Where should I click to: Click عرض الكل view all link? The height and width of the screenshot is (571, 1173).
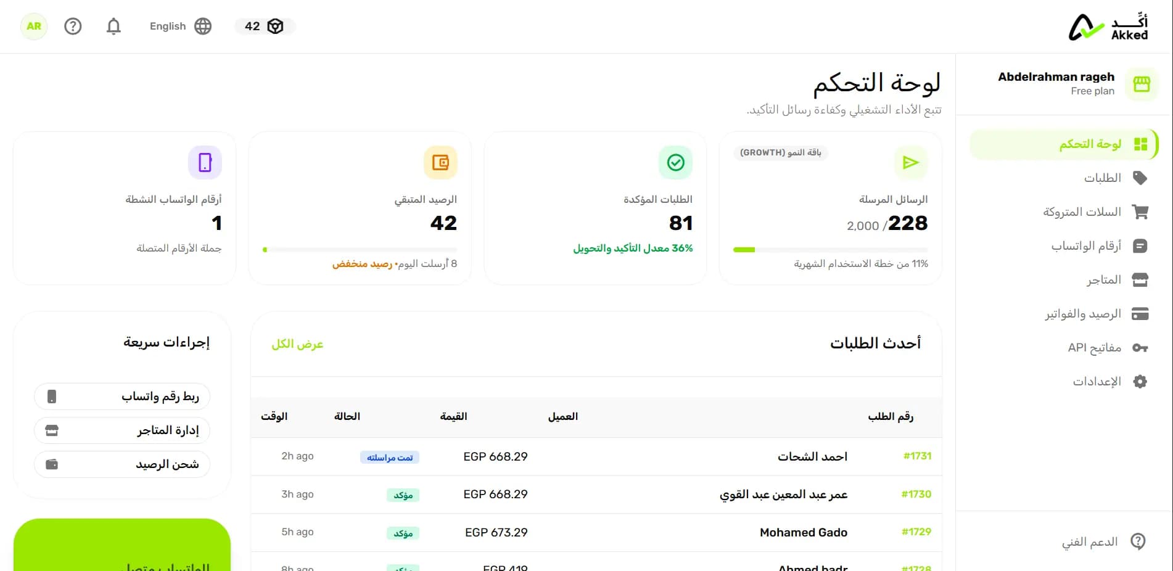(297, 344)
